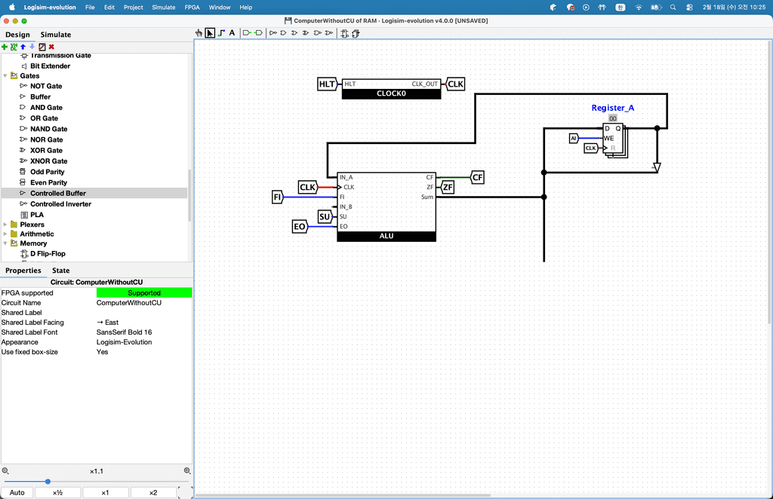
Task: Switch to the Simulate panel tab
Action: click(x=56, y=35)
